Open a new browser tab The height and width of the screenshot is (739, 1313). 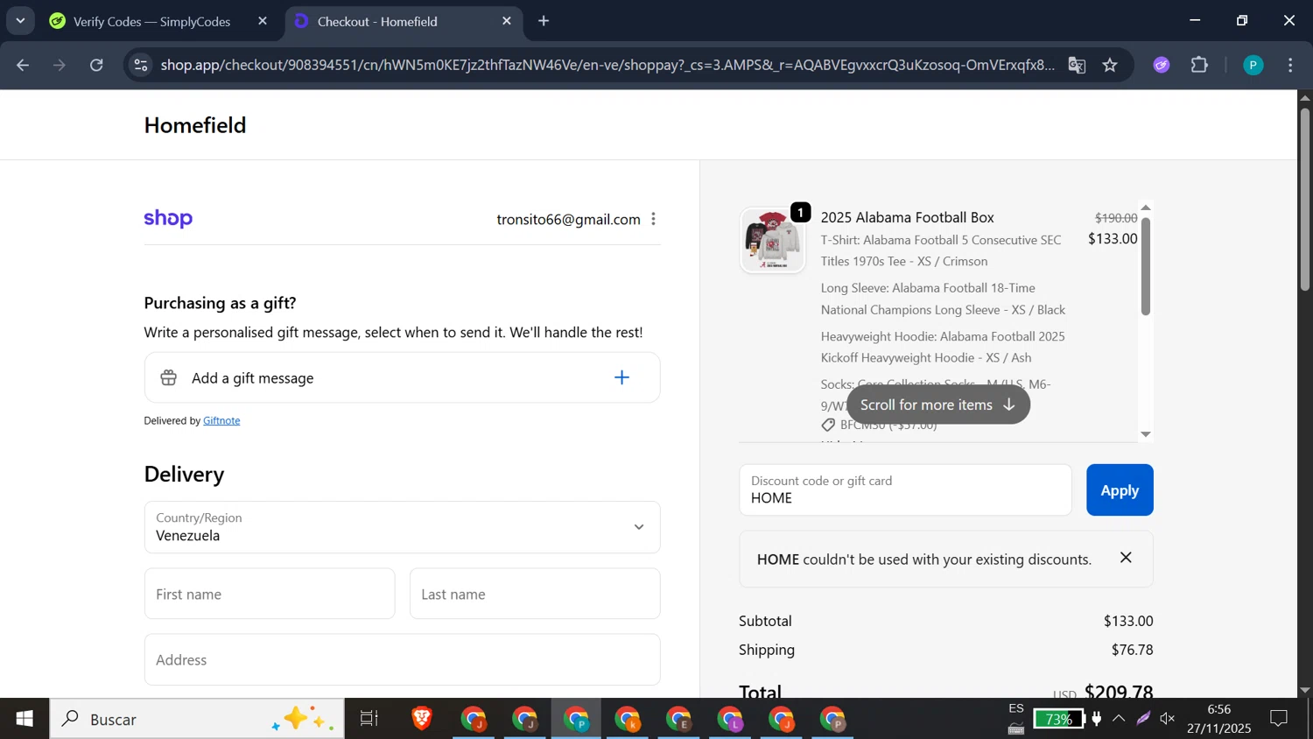(544, 21)
